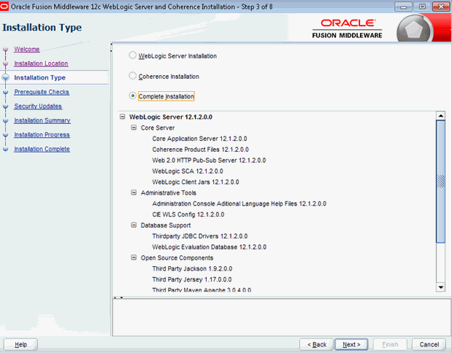Jump to Prerequisite Checks step

pos(42,92)
